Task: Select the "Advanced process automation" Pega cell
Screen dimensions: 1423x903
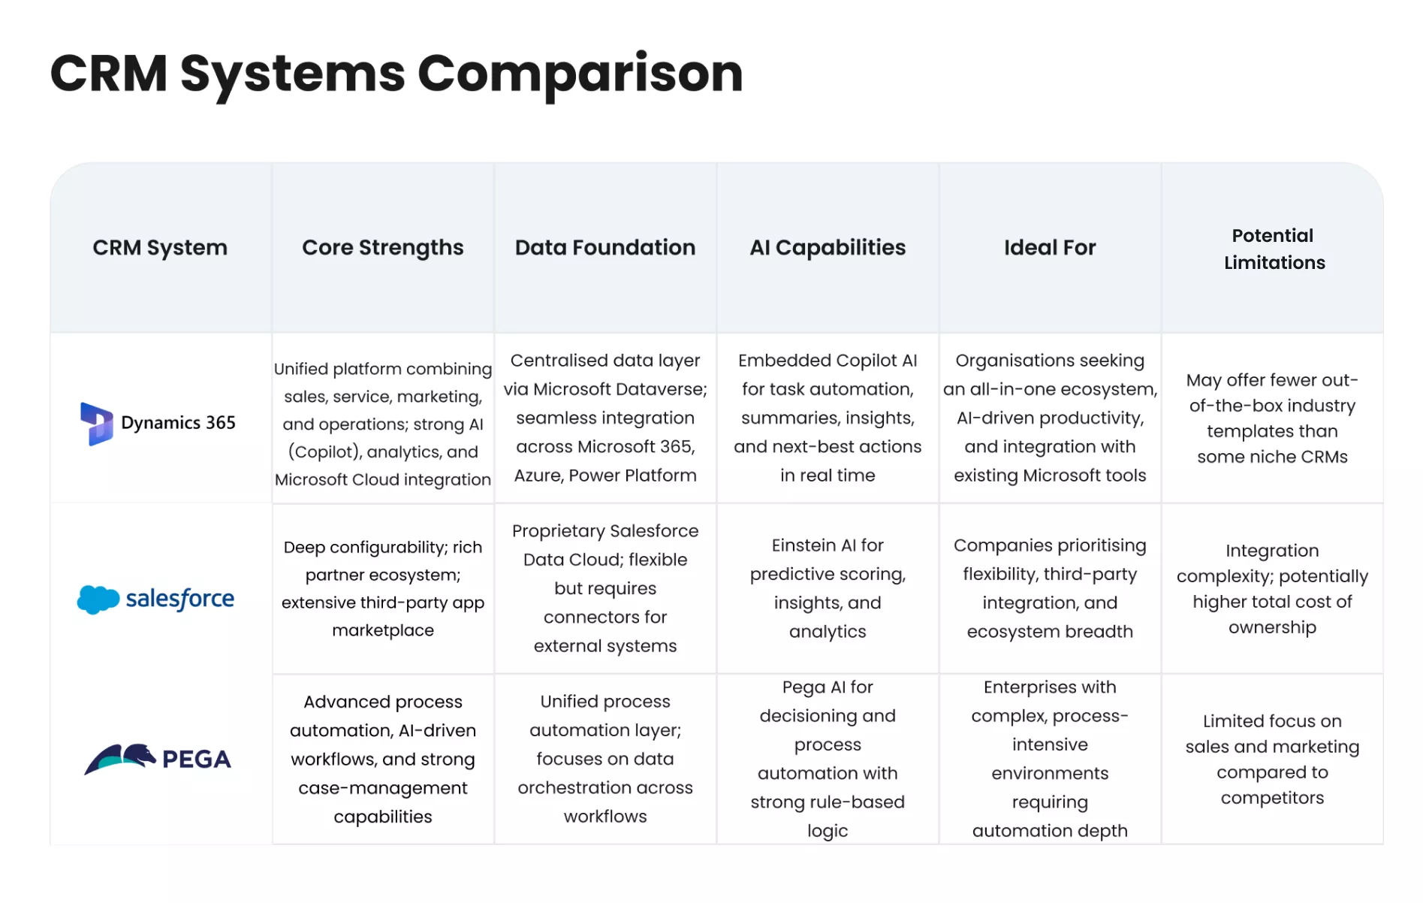Action: tap(382, 759)
